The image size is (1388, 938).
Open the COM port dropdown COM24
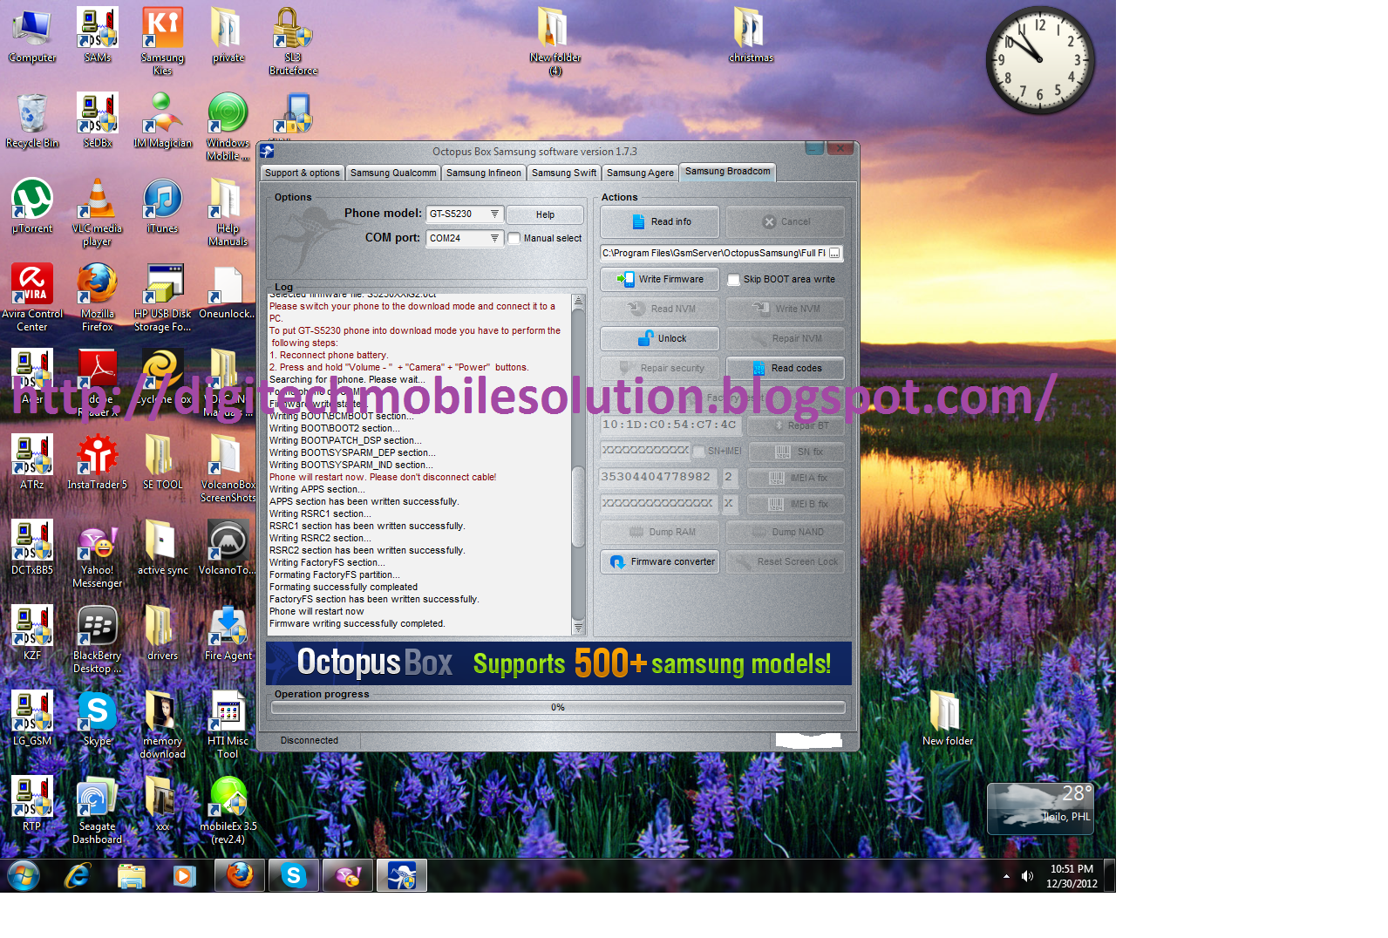tap(465, 238)
